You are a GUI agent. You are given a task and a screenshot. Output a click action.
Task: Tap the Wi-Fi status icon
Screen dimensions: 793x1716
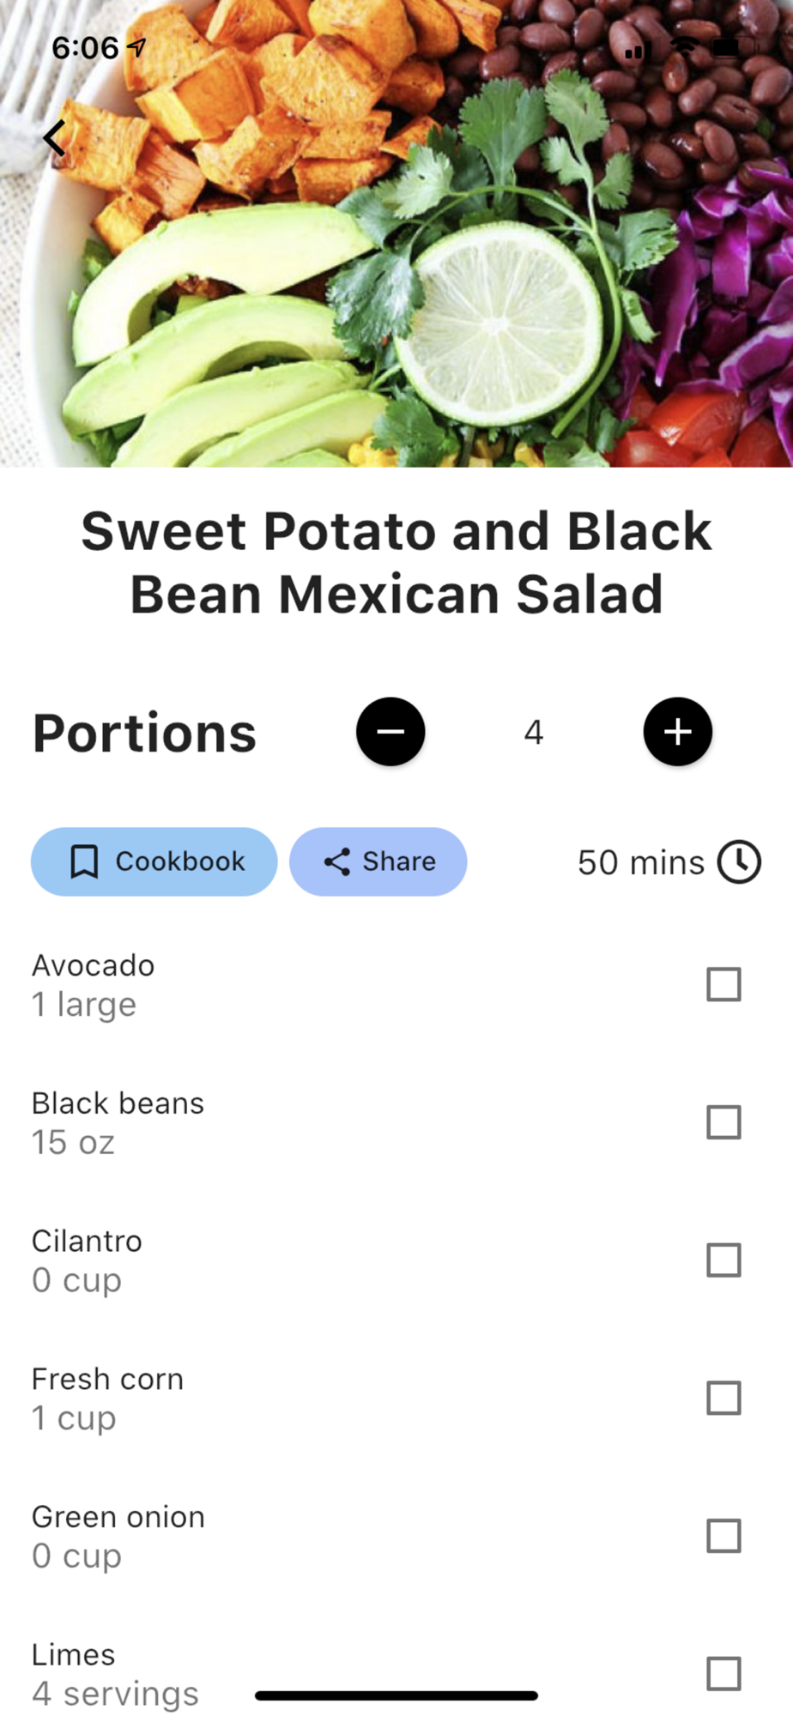click(x=685, y=47)
